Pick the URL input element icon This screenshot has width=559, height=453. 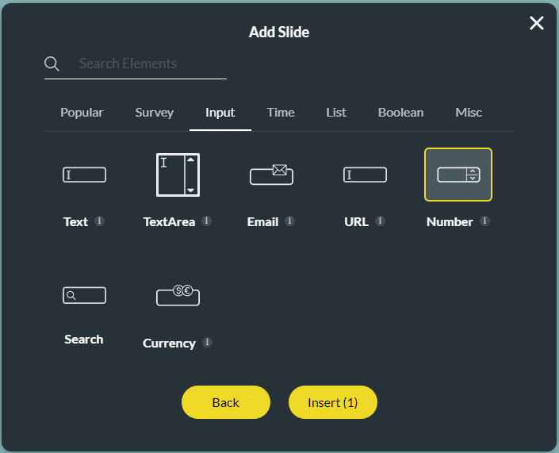(x=365, y=175)
